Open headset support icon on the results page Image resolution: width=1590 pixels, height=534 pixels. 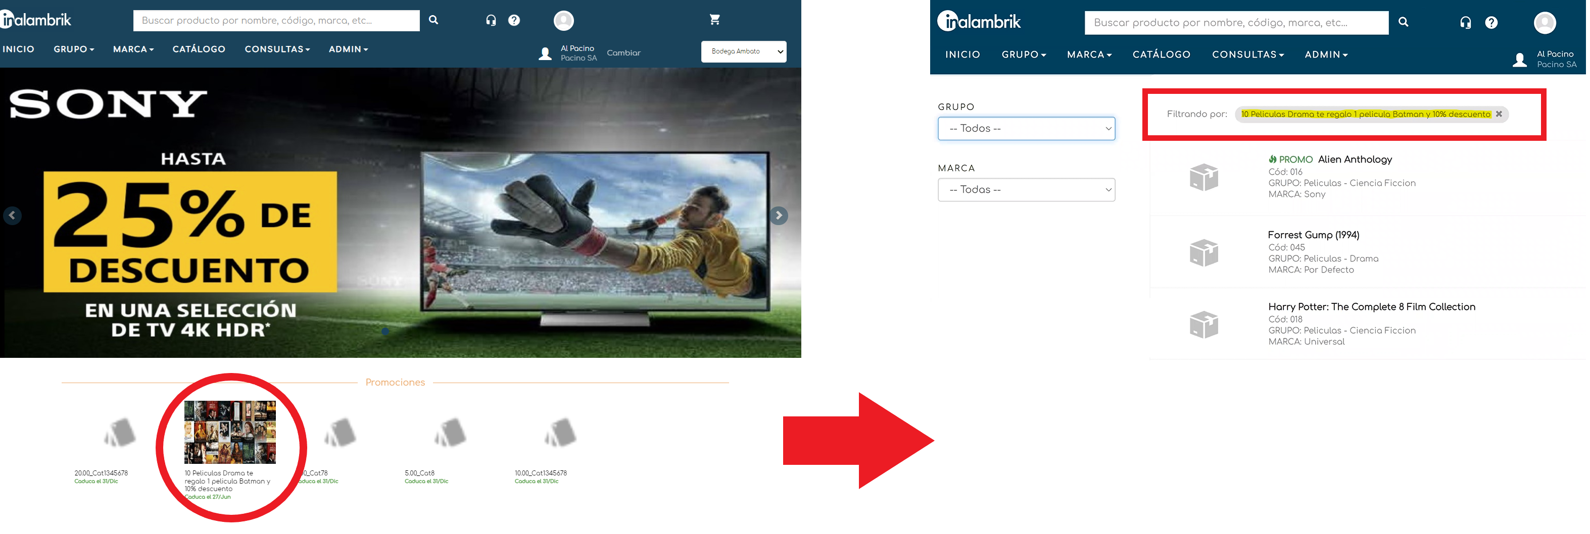1465,23
